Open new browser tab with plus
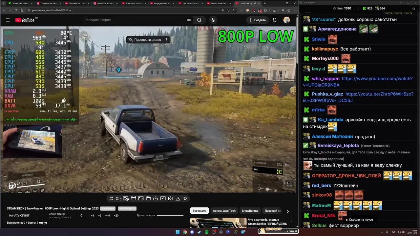Screen dimensions: 420x236 click(265, 3)
